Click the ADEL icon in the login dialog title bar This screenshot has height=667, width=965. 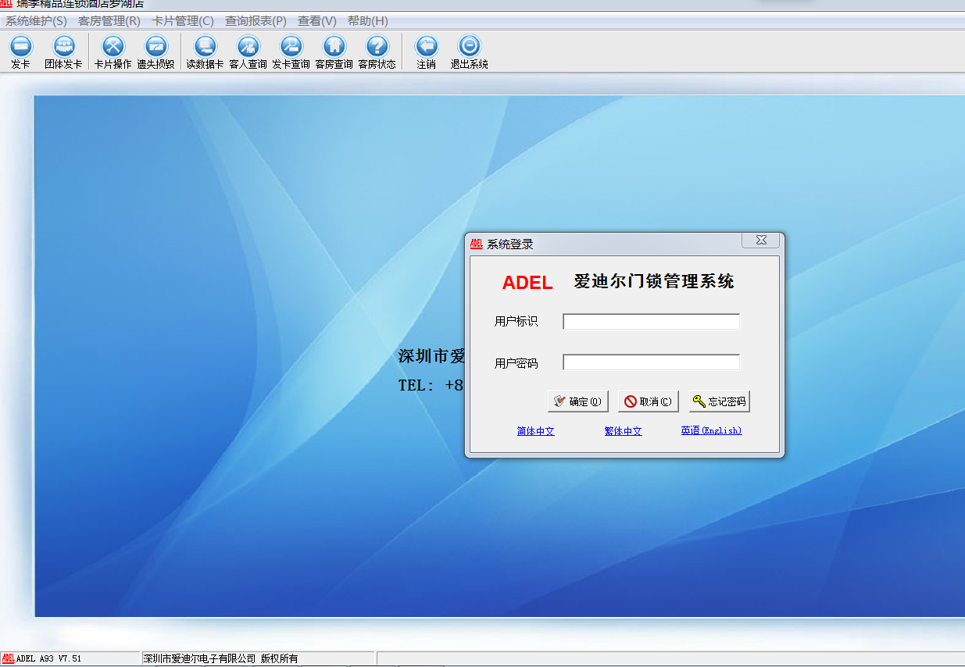476,244
